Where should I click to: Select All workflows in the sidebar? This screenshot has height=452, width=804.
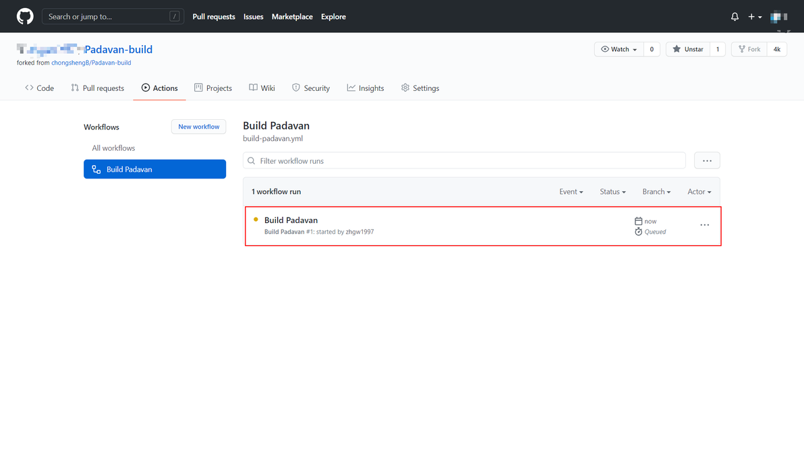pos(113,148)
